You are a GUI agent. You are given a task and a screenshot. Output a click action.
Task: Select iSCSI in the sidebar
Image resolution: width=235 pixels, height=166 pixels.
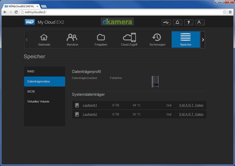tap(45, 92)
